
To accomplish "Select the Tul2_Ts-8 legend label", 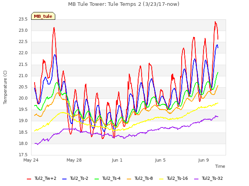I will tap(144, 178).
